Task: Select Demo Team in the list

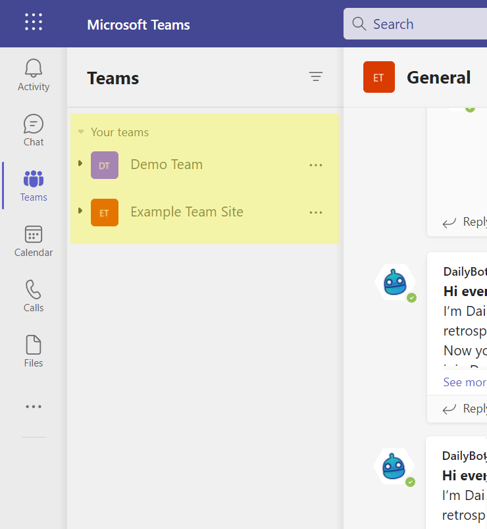Action: tap(167, 164)
